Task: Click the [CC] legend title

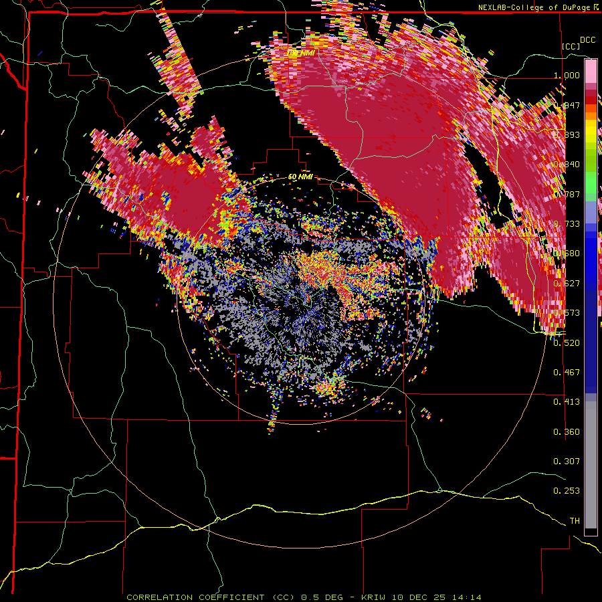Action: (571, 46)
